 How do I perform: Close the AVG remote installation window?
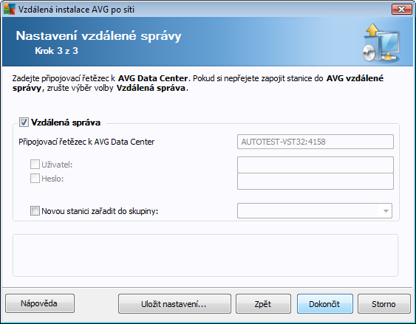coord(402,10)
